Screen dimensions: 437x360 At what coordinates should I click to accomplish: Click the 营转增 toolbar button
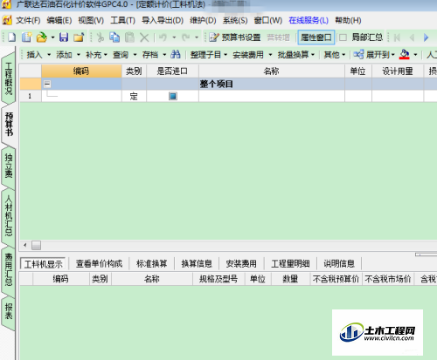[x=278, y=37]
